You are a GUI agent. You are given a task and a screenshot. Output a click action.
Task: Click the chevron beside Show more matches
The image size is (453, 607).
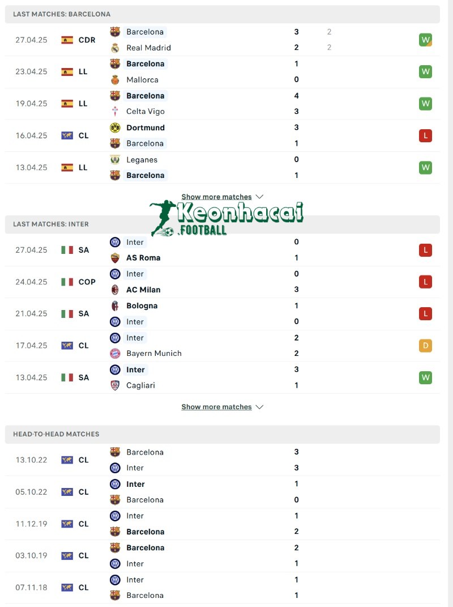point(260,196)
